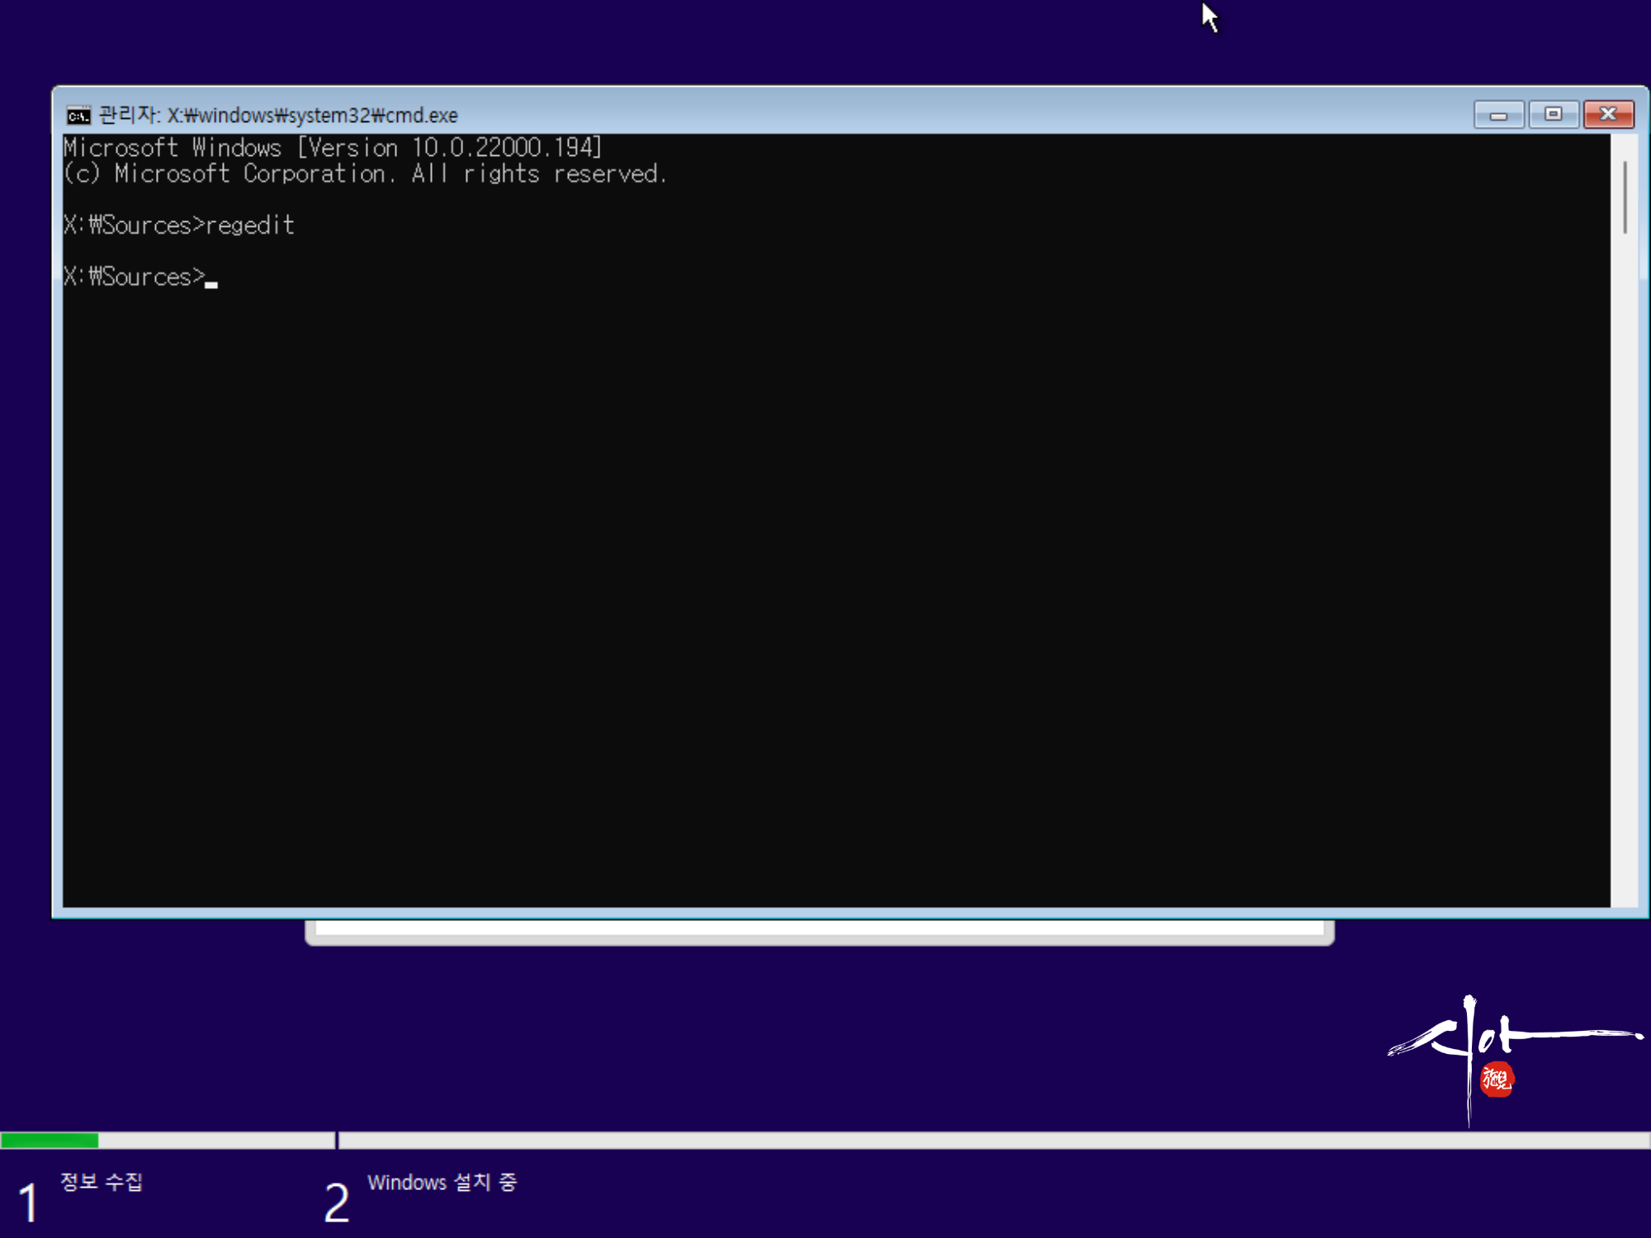
Task: Click the setup dialog edge below the cmd window
Action: click(819, 933)
